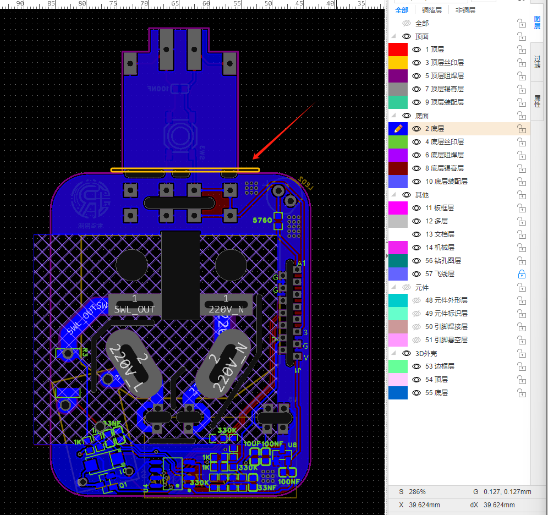This screenshot has height=515, width=548.
Task: Hide layer 11 板框层
Action: click(x=417, y=208)
